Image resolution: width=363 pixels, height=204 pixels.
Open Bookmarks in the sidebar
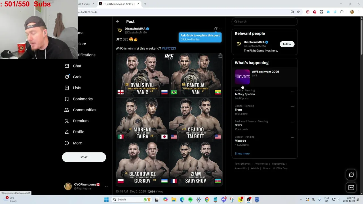[79, 99]
